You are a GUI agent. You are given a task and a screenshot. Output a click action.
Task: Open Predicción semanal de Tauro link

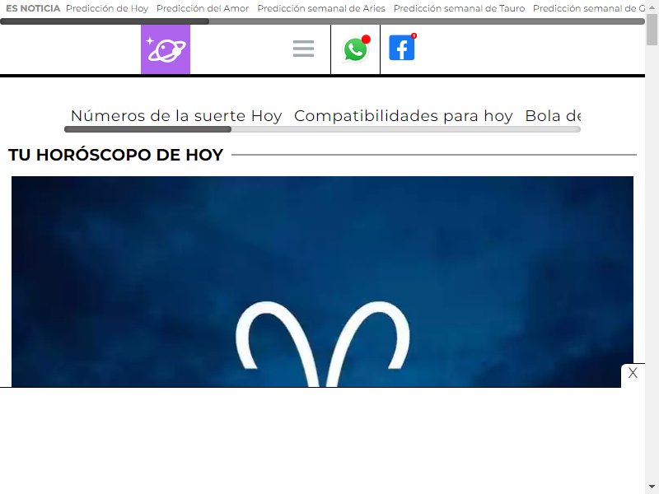[x=459, y=8]
